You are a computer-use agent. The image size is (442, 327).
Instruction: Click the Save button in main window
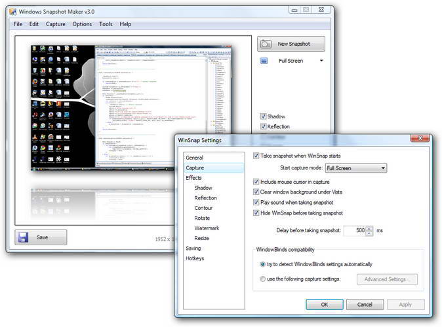click(41, 237)
